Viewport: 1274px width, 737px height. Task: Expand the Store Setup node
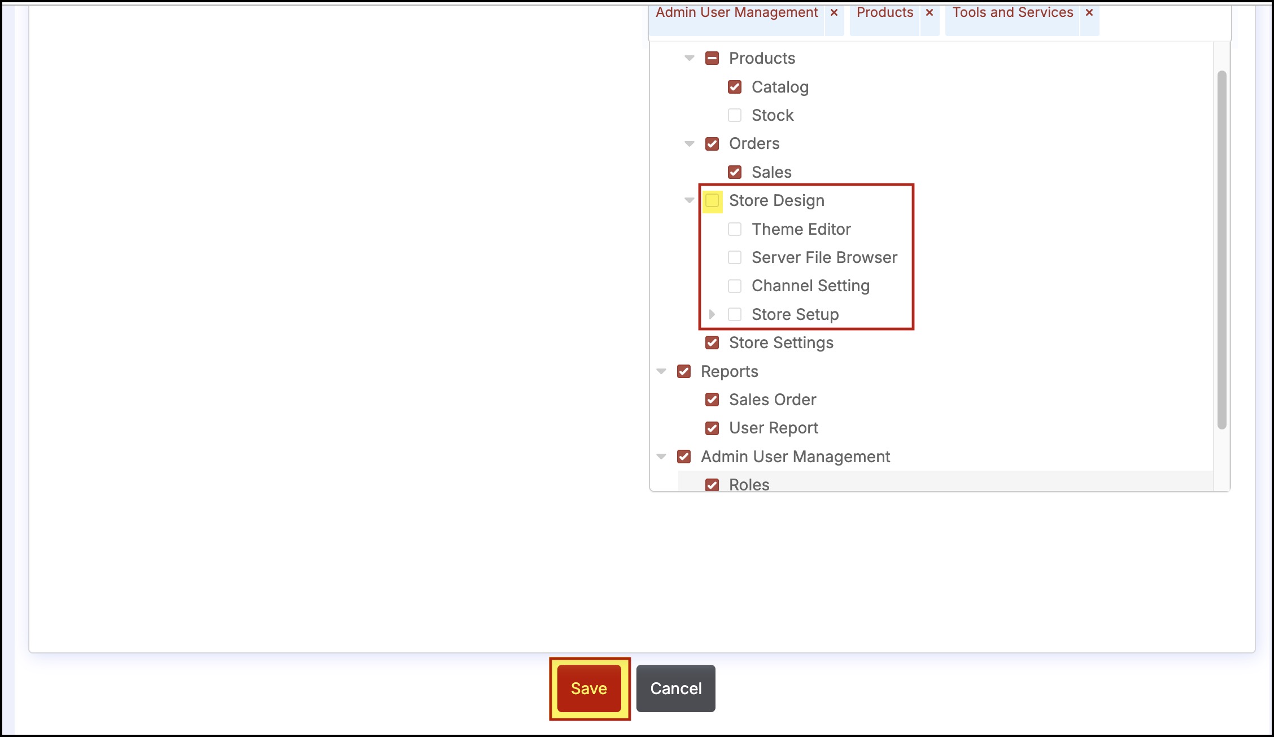coord(712,314)
